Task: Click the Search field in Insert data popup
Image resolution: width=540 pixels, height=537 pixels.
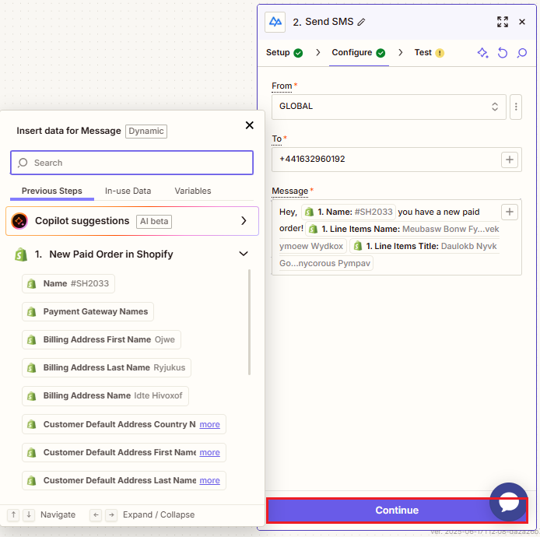Action: pos(132,163)
